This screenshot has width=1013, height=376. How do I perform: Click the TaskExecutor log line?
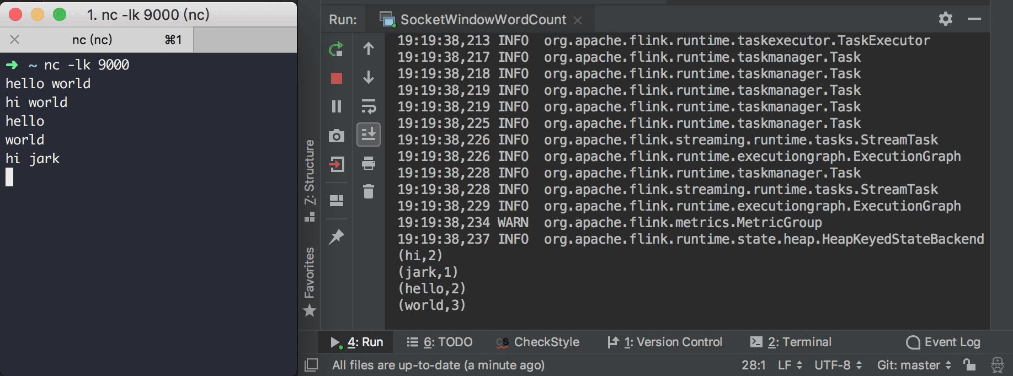coord(664,41)
